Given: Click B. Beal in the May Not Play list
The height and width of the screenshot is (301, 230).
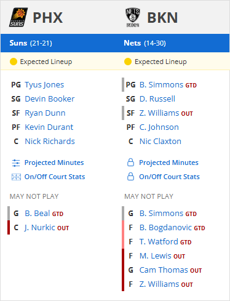Looking at the screenshot, I should coord(38,214).
